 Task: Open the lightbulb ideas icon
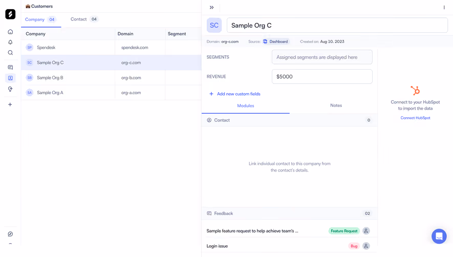coord(10,89)
